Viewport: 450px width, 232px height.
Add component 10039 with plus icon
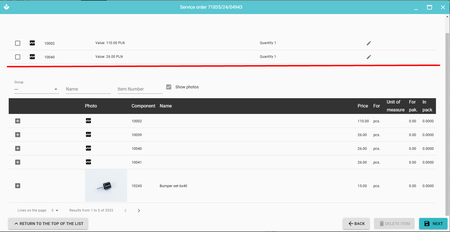(x=18, y=135)
